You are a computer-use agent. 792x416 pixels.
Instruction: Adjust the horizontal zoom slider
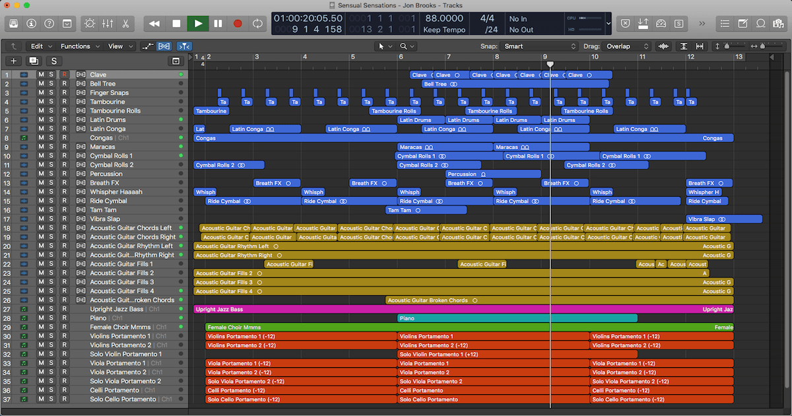762,46
